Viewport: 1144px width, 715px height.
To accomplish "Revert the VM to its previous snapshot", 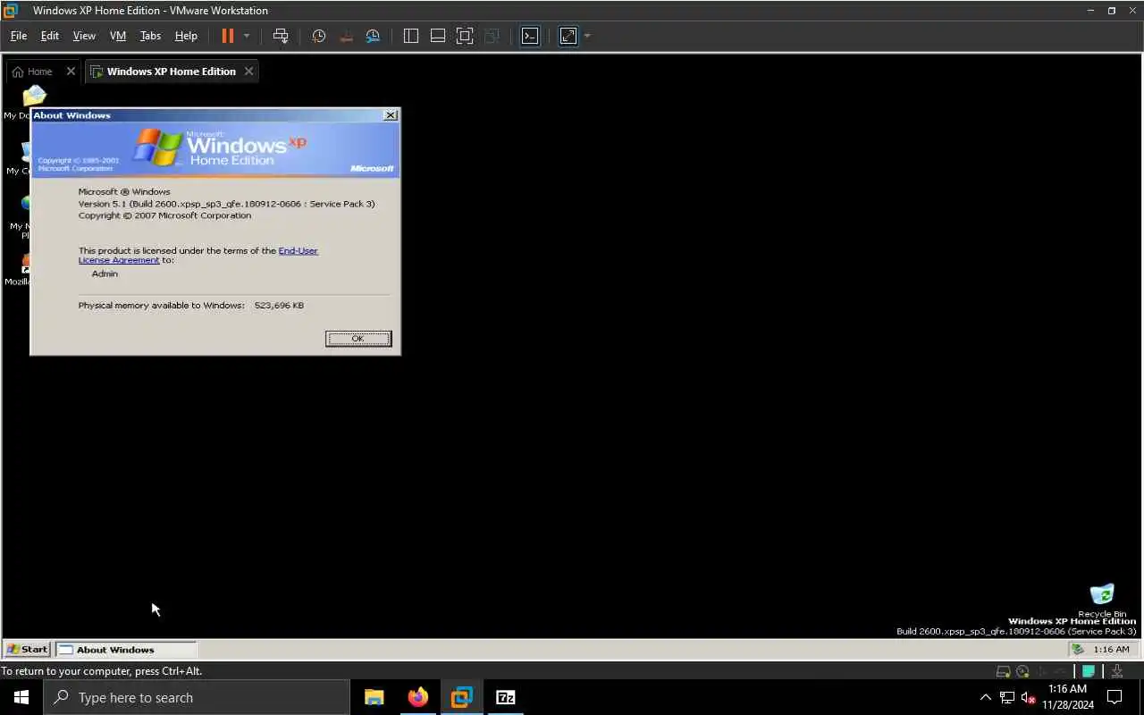I will (346, 36).
